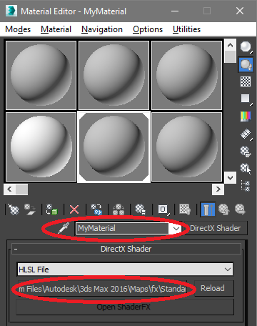Open Material Editor Options icon in side toolbar

[246, 152]
